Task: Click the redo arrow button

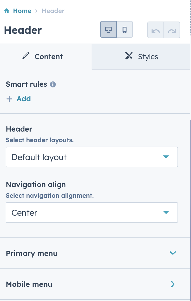Action: tap(172, 30)
